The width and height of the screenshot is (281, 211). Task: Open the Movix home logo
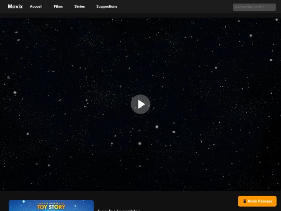coord(15,7)
